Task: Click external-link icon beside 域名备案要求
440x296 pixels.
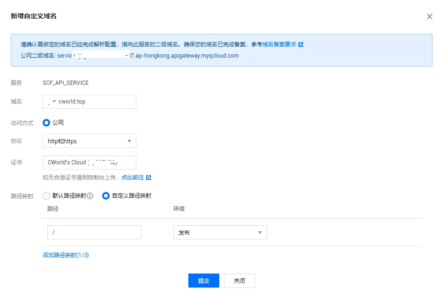Action: click(x=301, y=44)
